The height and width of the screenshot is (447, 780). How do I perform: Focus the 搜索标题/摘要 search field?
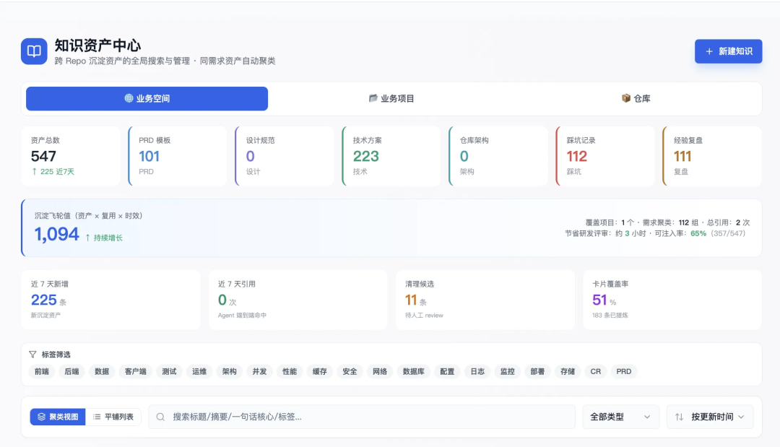pos(362,417)
